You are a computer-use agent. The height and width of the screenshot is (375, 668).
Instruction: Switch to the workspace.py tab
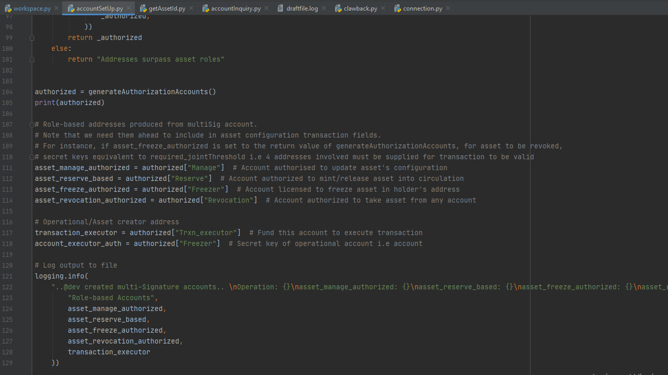[32, 8]
